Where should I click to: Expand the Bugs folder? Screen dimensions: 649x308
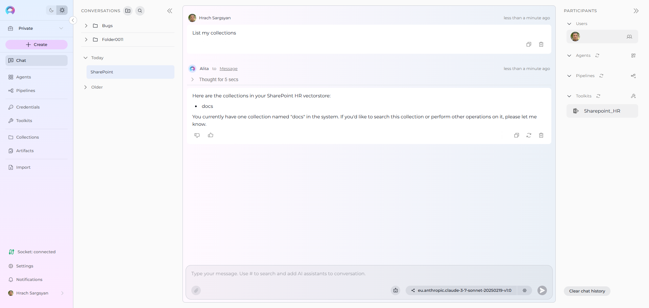coord(86,26)
